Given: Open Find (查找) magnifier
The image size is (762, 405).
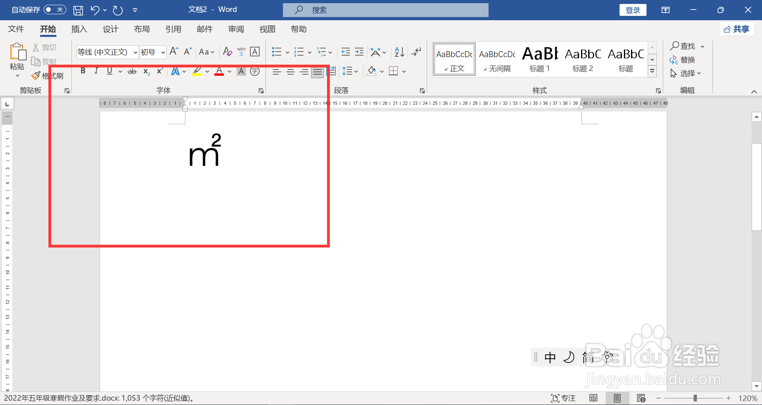Looking at the screenshot, I should coord(683,46).
